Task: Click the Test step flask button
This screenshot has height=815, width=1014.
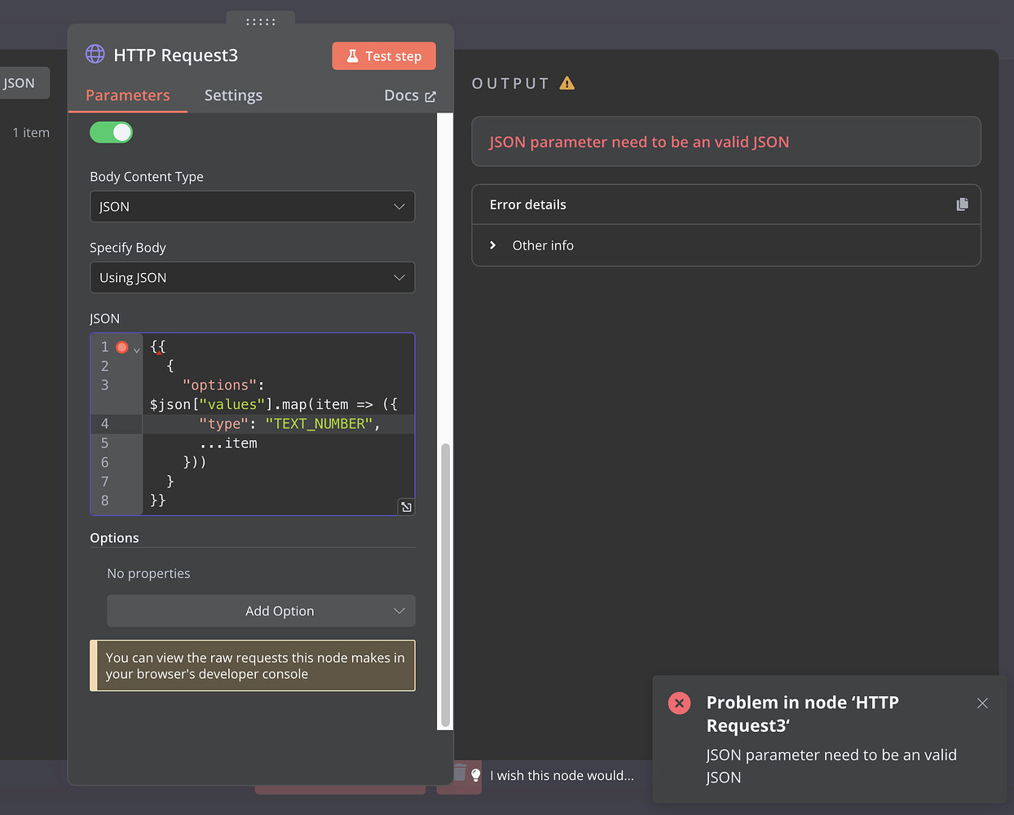Action: tap(384, 56)
